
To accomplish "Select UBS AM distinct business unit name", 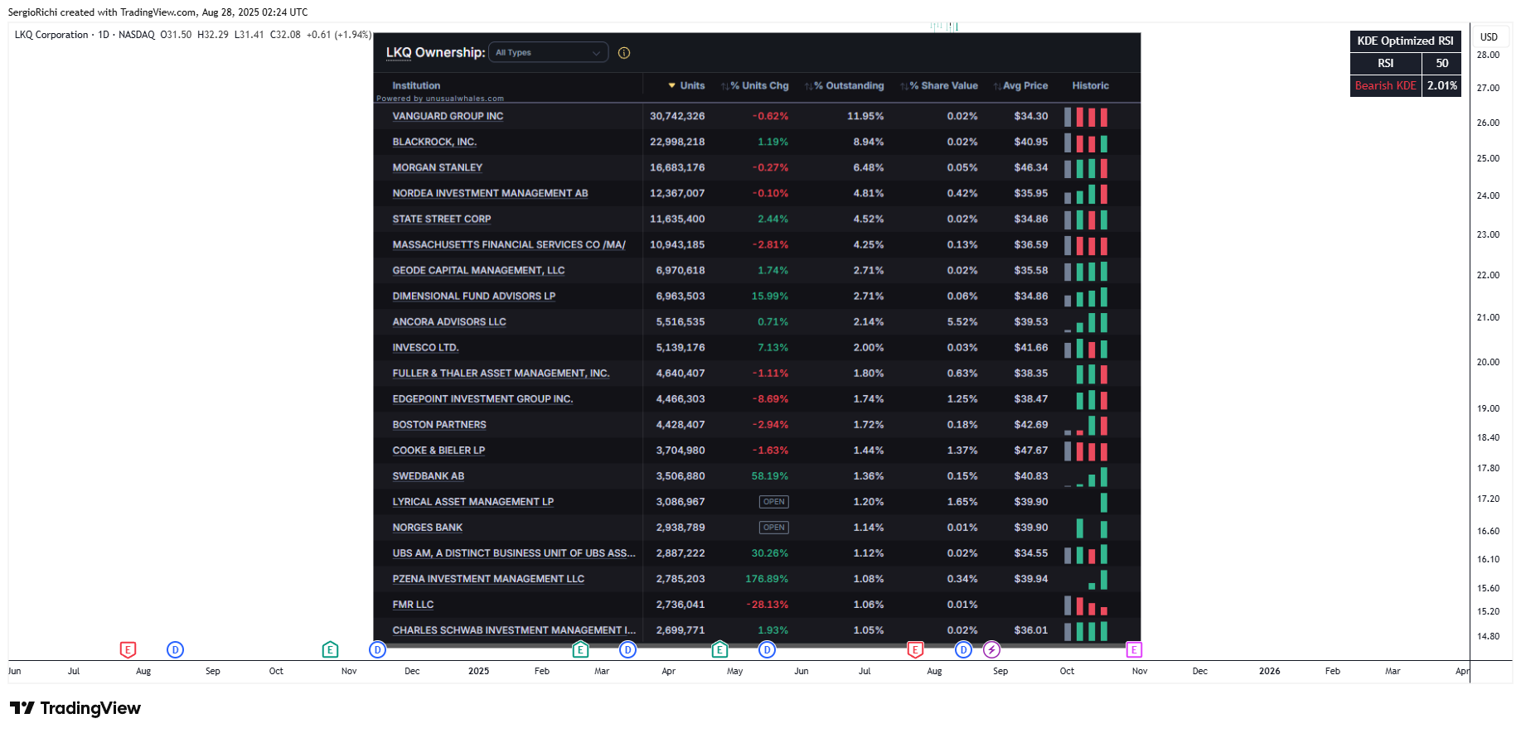I will [x=514, y=552].
